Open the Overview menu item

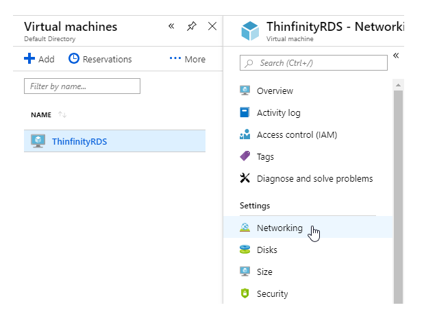(x=275, y=91)
